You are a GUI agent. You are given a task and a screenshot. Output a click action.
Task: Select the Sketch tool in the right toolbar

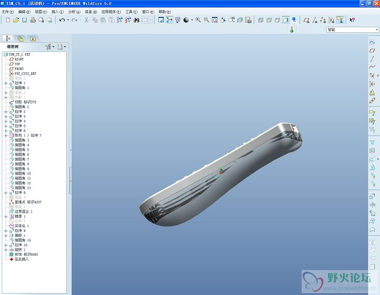point(372,42)
